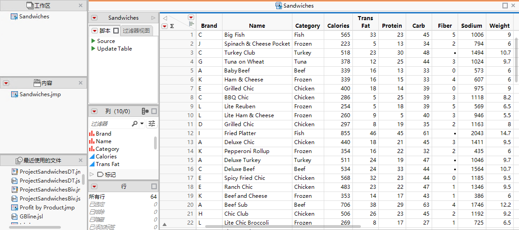Viewport: 519px width, 230px height.
Task: Click the Category nominal type icon in columns list
Action: (92, 149)
